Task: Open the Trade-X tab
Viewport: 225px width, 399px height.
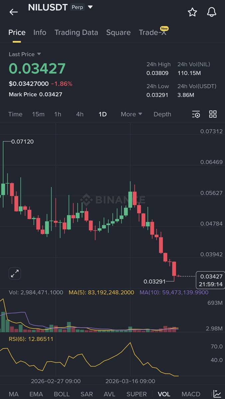Action: coord(153,33)
